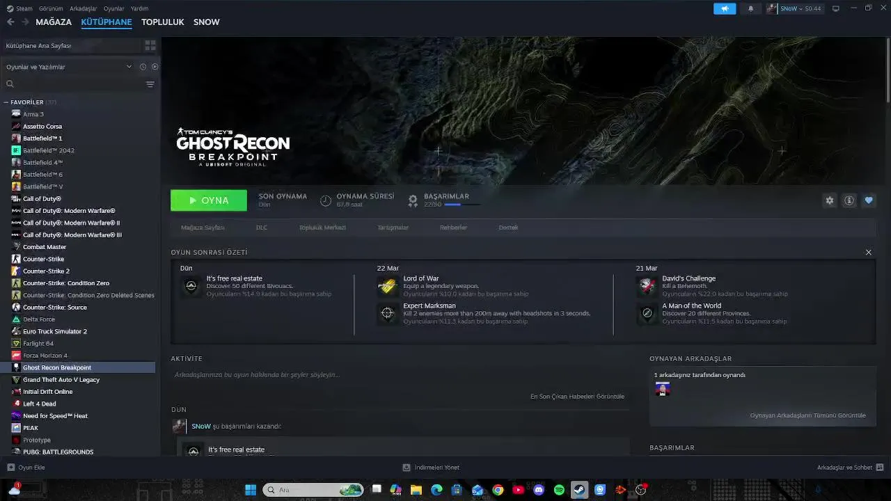The width and height of the screenshot is (891, 501).
Task: Click the friend avatar under Oynayan Arkadaşlar
Action: (x=663, y=389)
